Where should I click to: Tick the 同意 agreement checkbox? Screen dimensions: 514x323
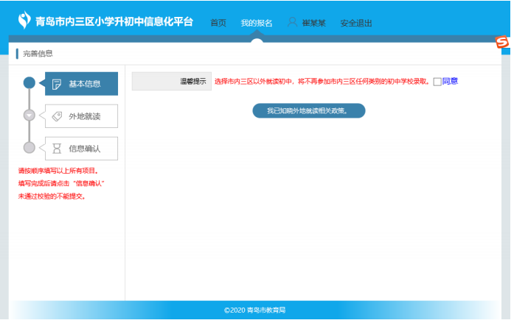(x=437, y=82)
